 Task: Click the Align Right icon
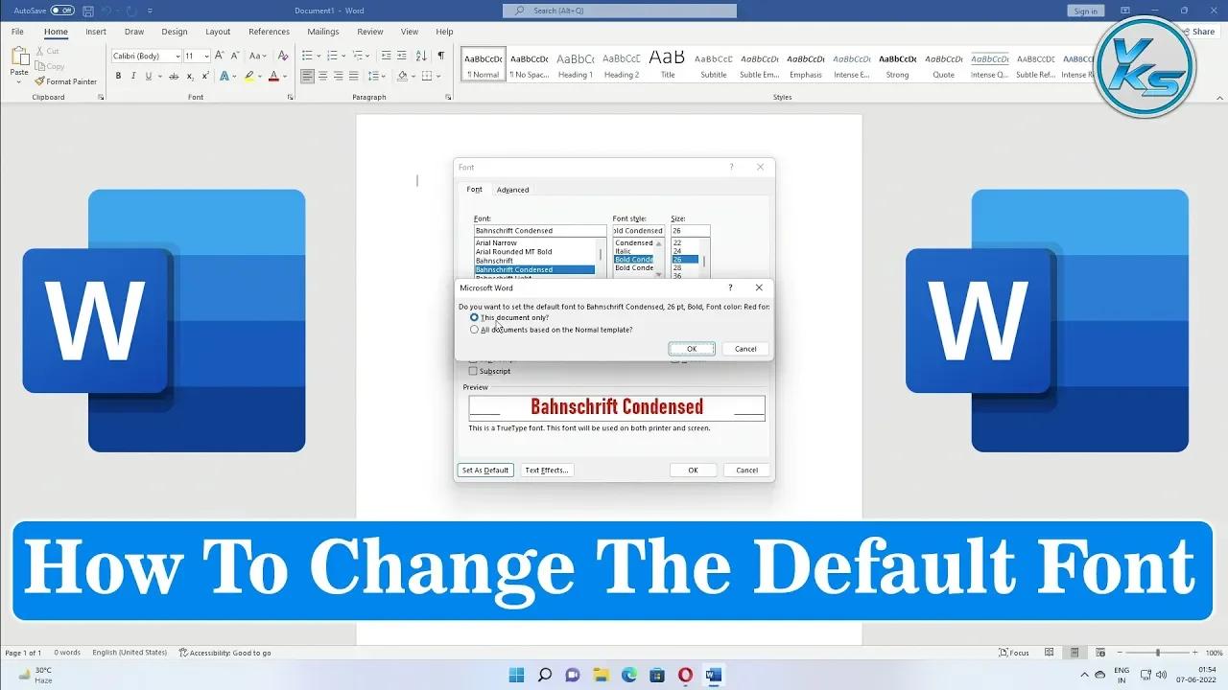pyautogui.click(x=339, y=76)
